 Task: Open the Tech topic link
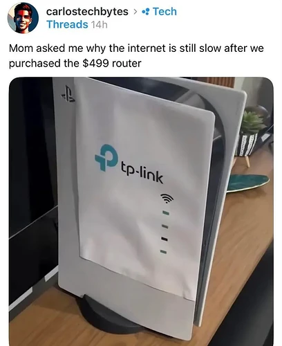tap(164, 12)
